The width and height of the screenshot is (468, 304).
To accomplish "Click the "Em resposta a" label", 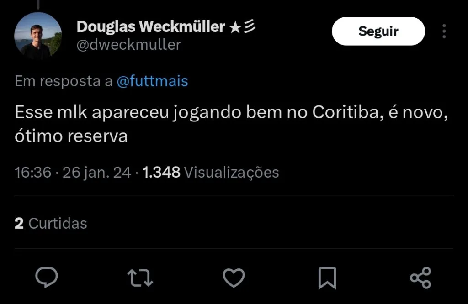I will [64, 81].
